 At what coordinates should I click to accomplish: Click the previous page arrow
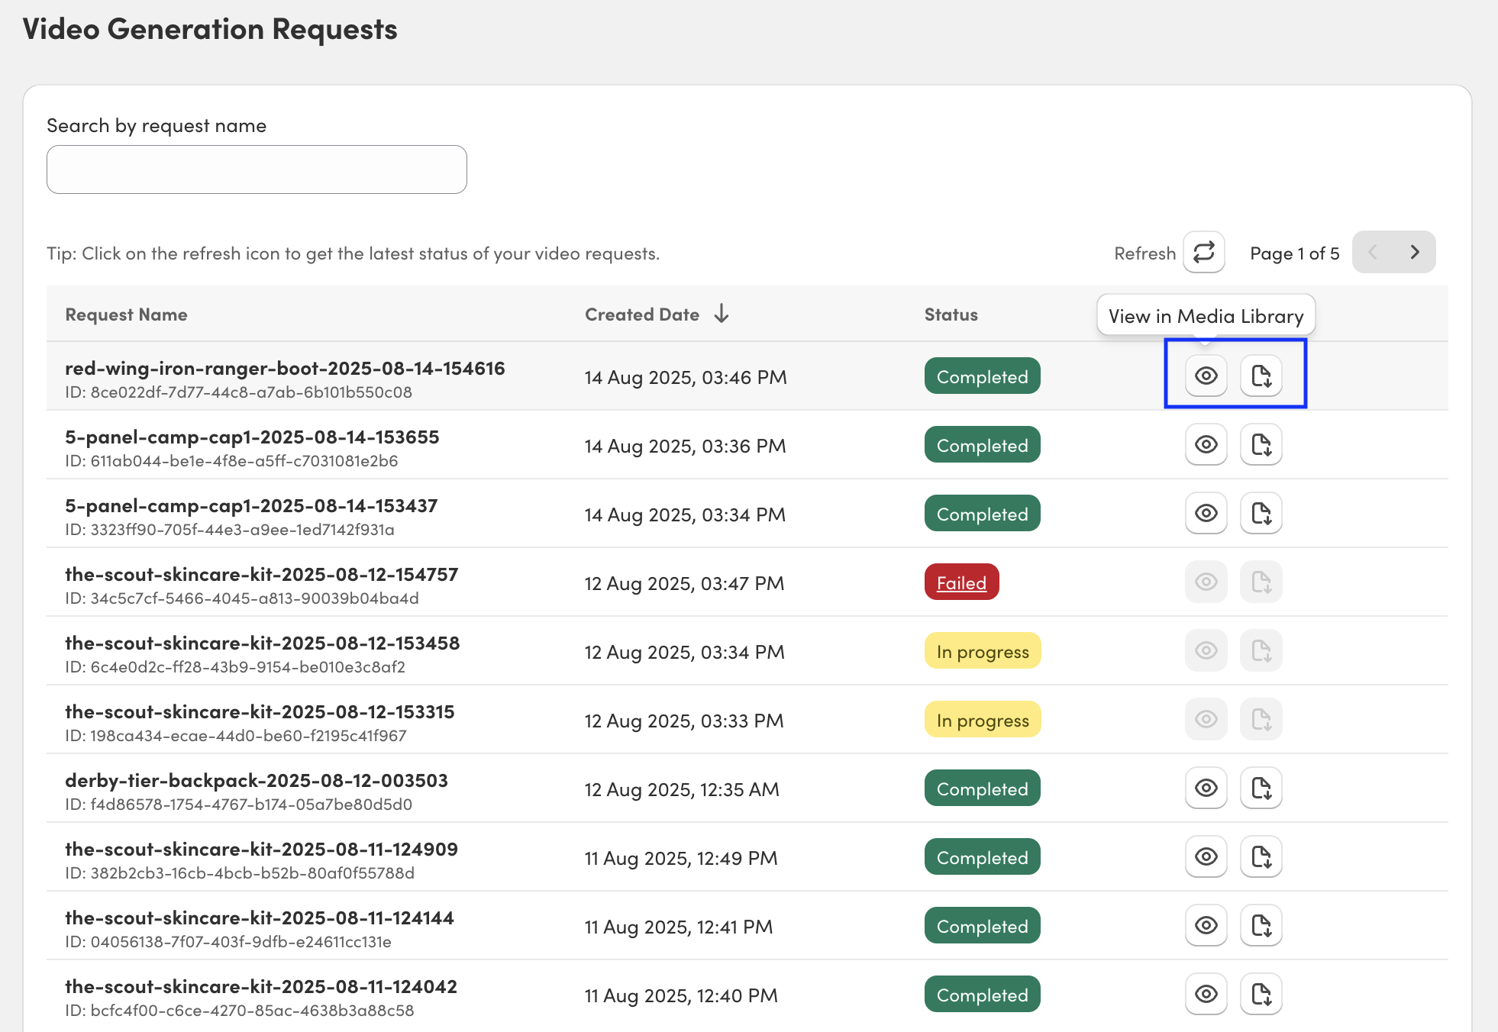[1373, 253]
